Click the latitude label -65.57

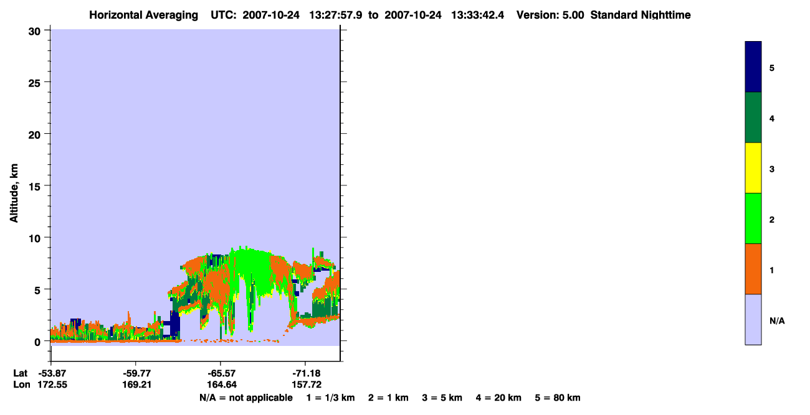pyautogui.click(x=220, y=373)
